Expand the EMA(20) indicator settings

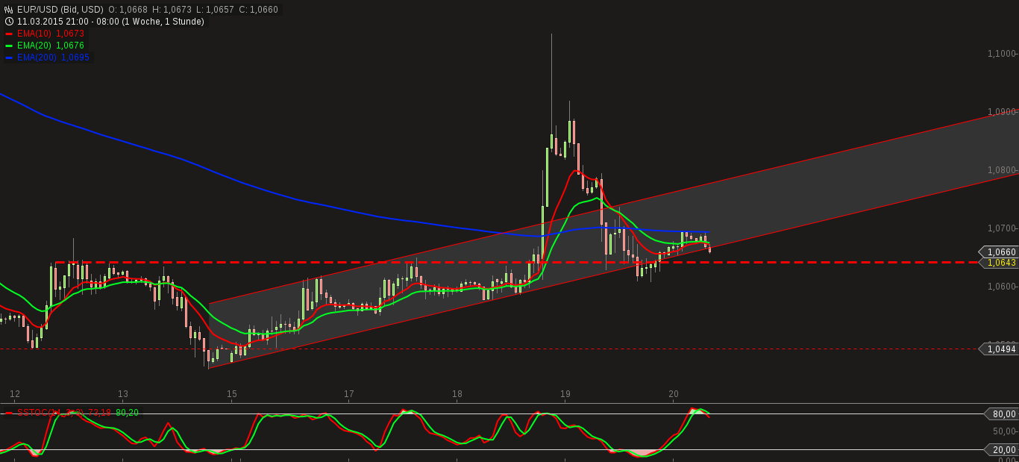point(34,46)
